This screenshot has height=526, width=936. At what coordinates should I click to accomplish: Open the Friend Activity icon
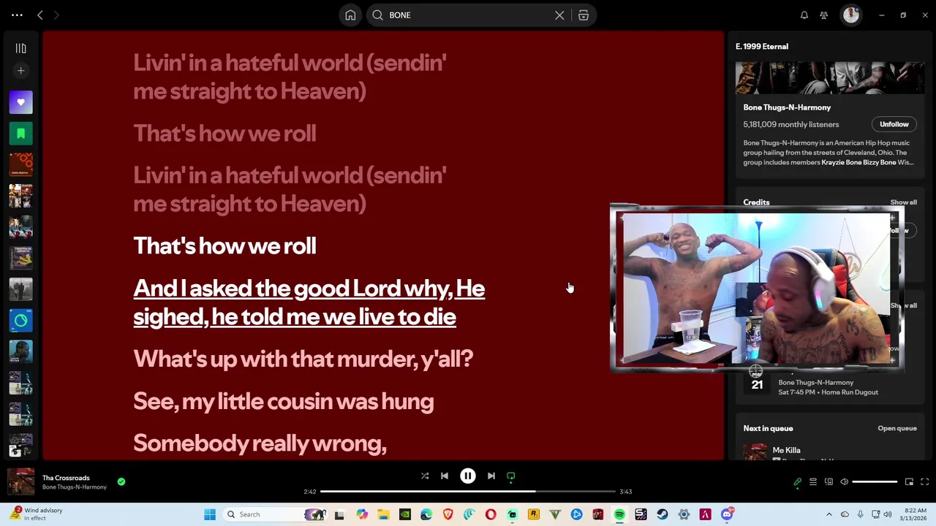coord(824,15)
